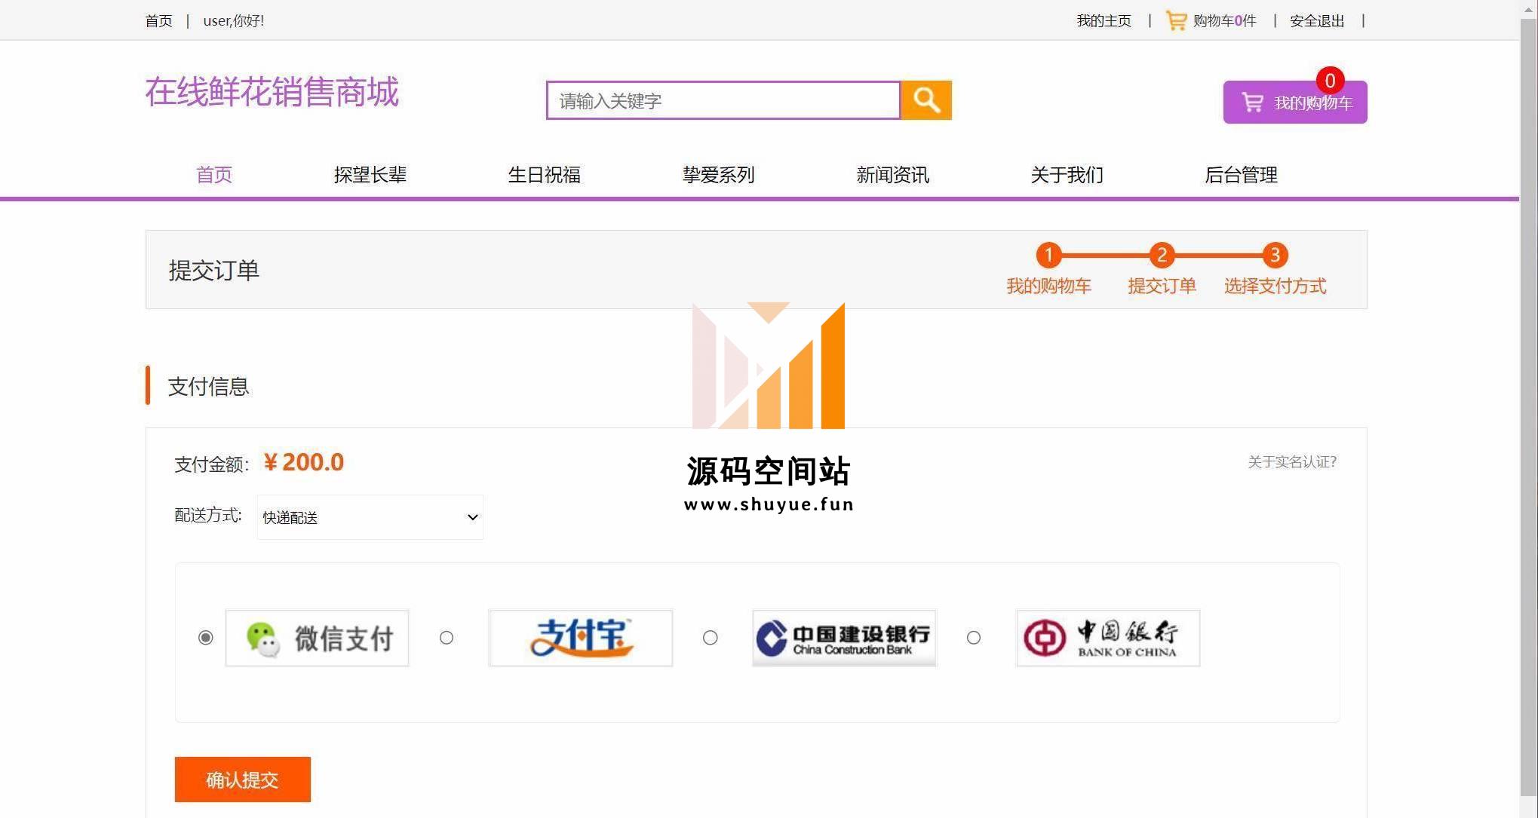Click step 2 circle 提交订单

point(1162,256)
